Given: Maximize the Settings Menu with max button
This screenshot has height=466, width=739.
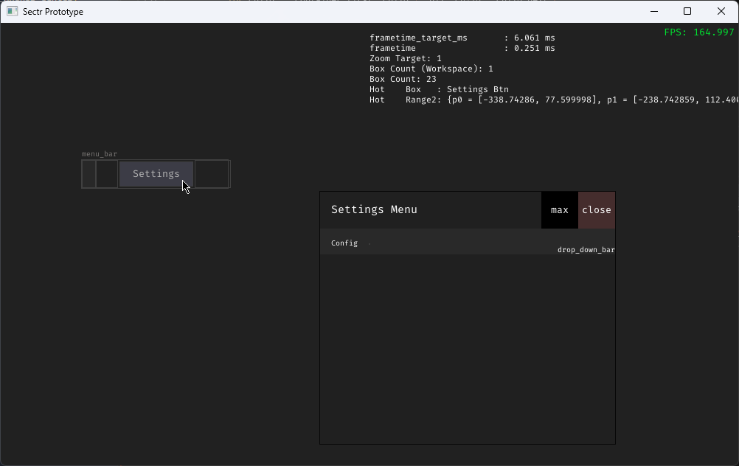Looking at the screenshot, I should click(559, 210).
